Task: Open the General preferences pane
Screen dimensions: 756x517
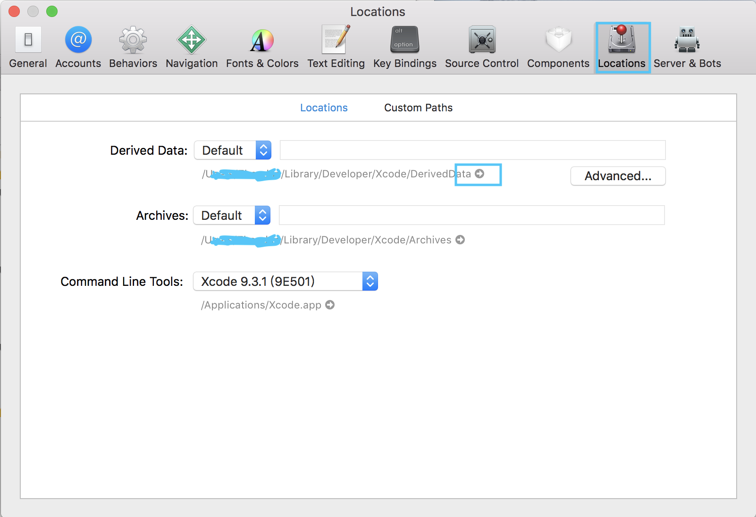Action: click(x=28, y=47)
